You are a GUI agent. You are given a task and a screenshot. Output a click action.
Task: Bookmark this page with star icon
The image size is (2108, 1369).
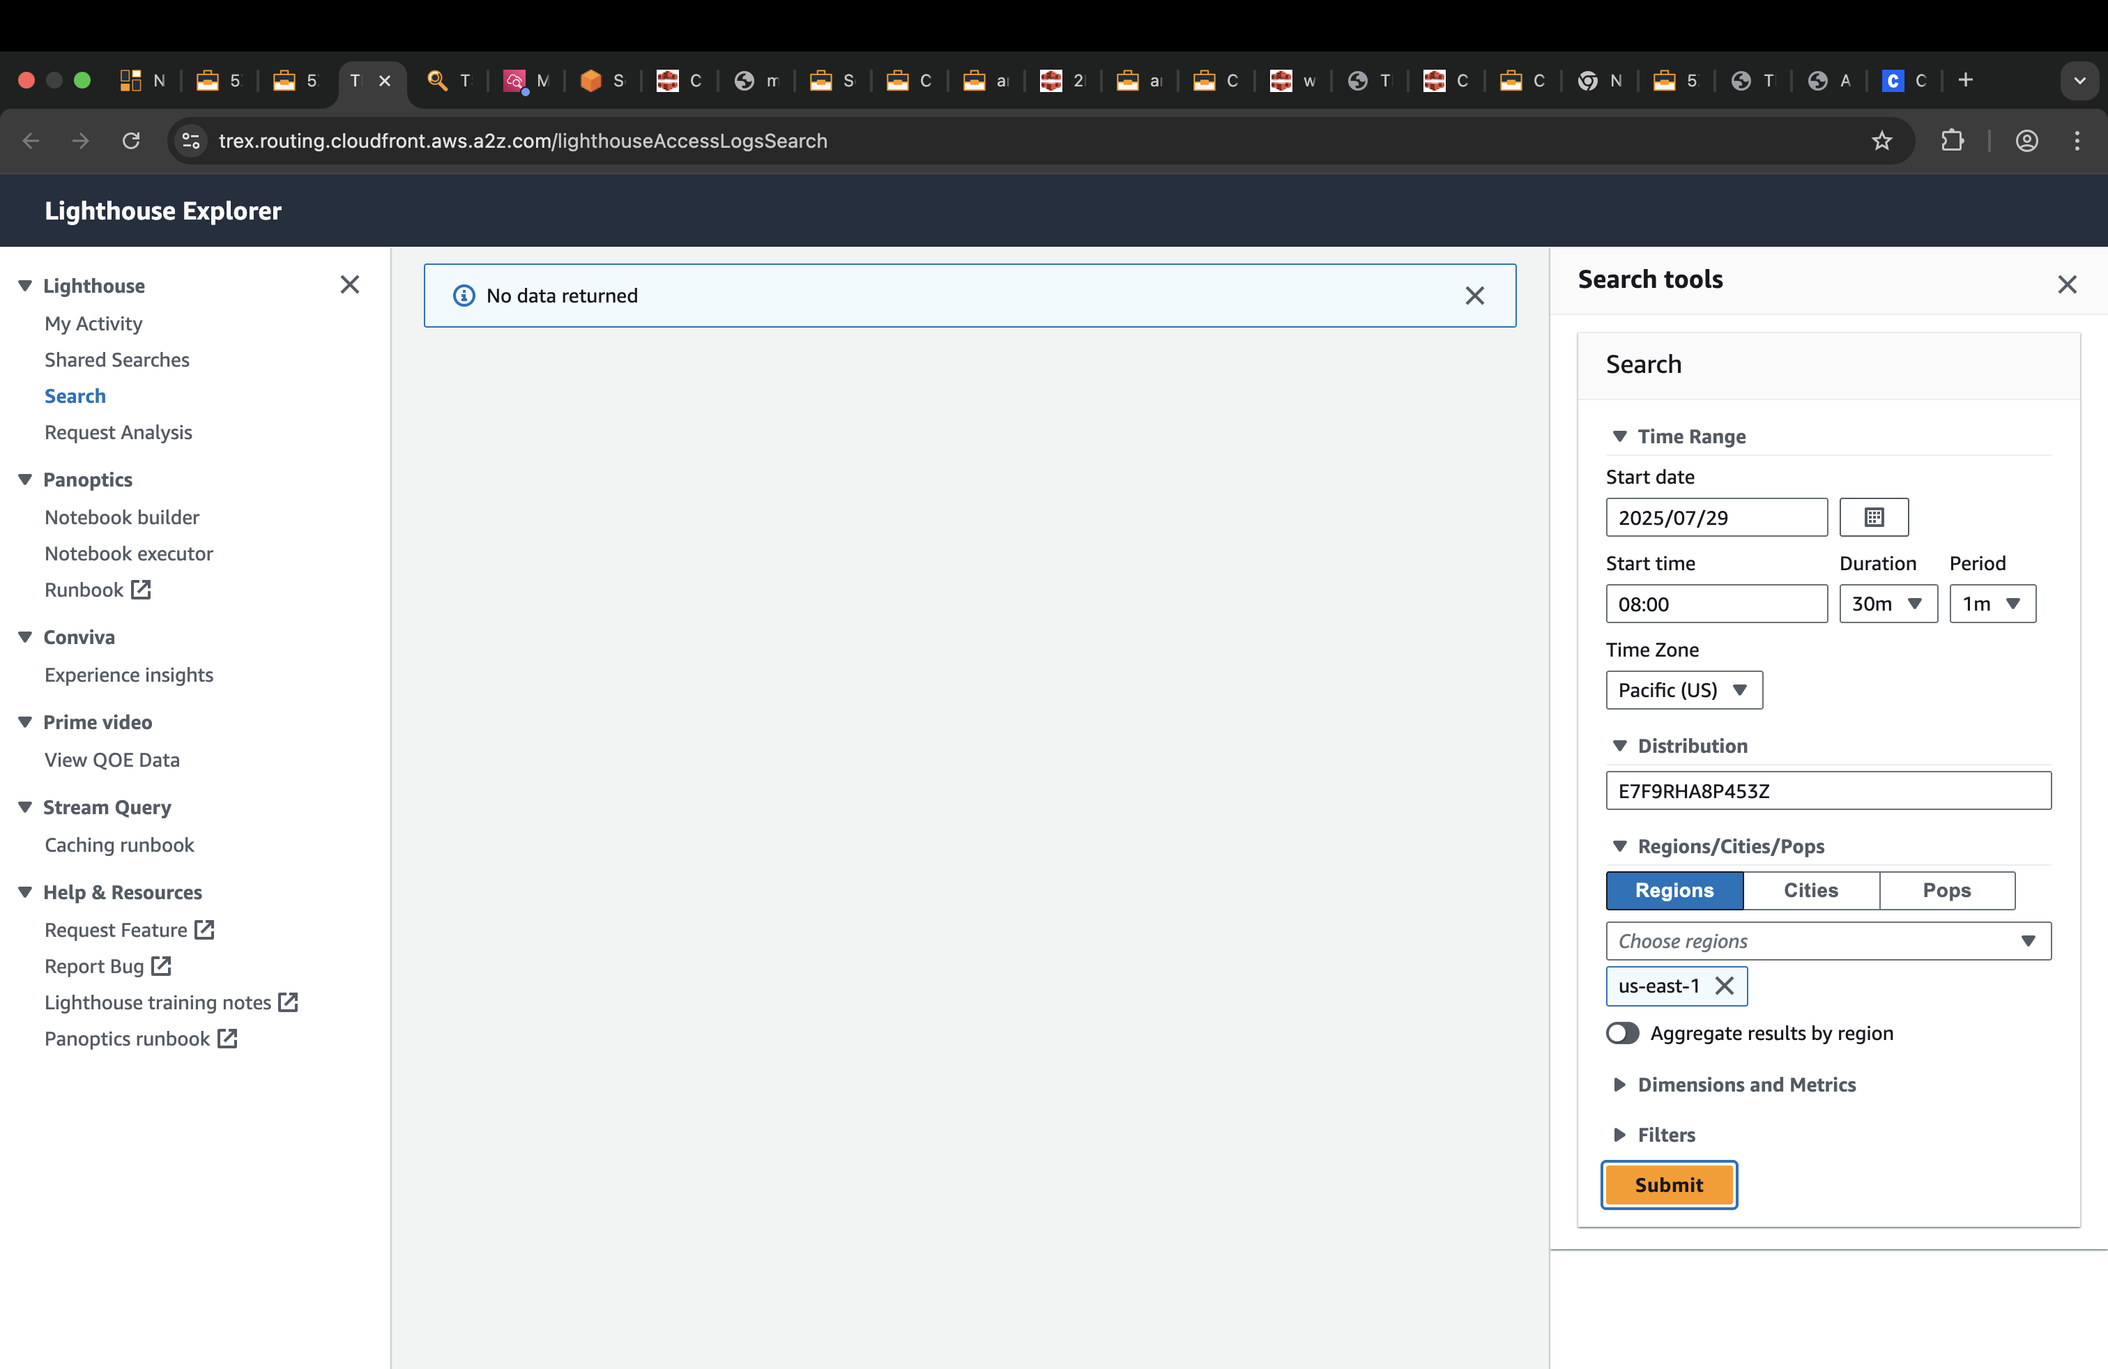click(1881, 141)
